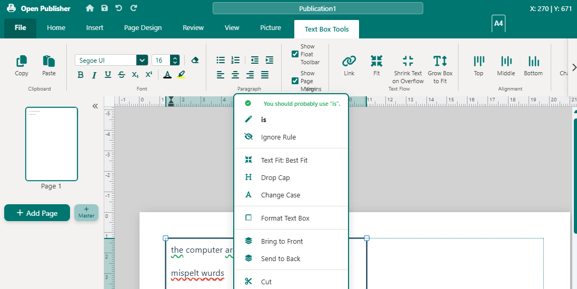The height and width of the screenshot is (289, 577).
Task: Open the File tab
Action: (x=20, y=28)
